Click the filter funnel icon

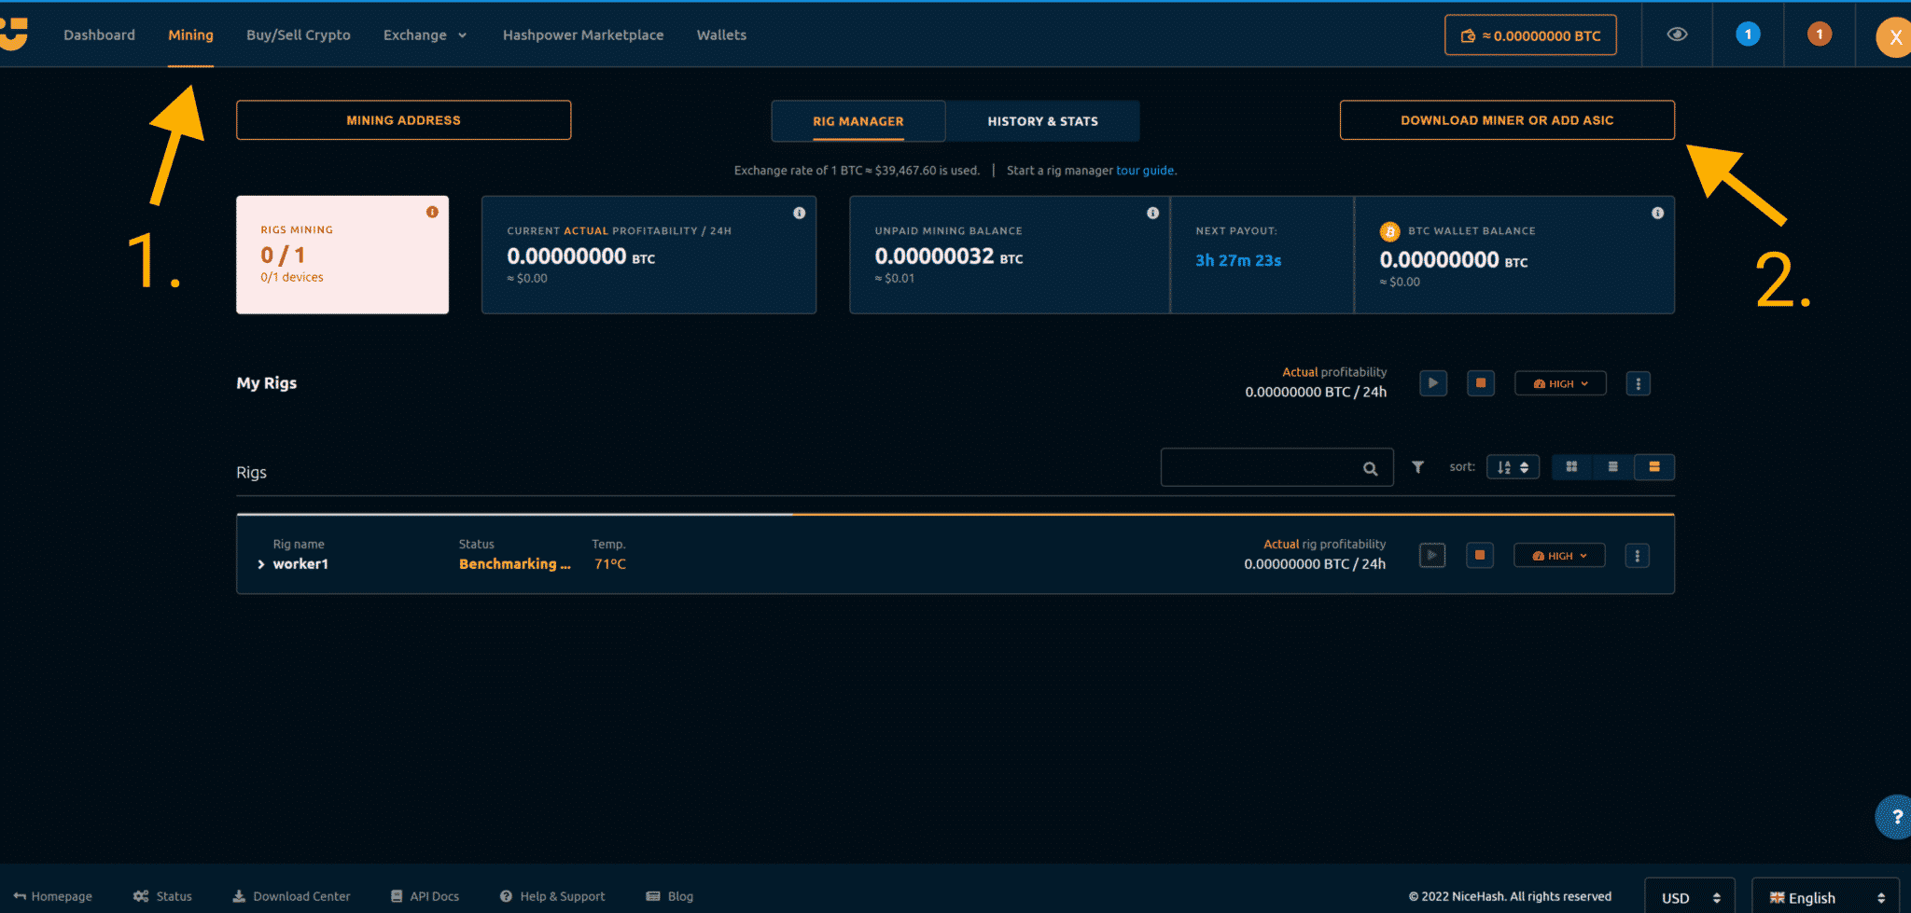1417,467
